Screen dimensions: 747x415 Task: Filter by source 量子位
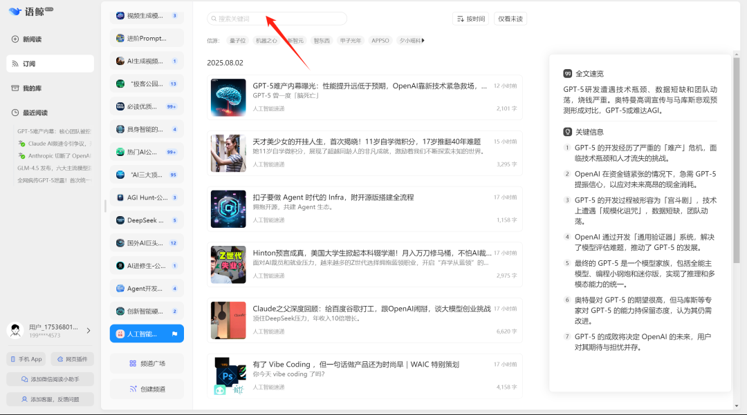click(x=237, y=41)
